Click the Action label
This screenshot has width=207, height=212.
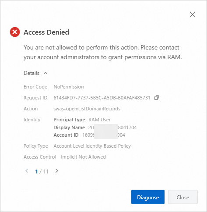[31, 109]
